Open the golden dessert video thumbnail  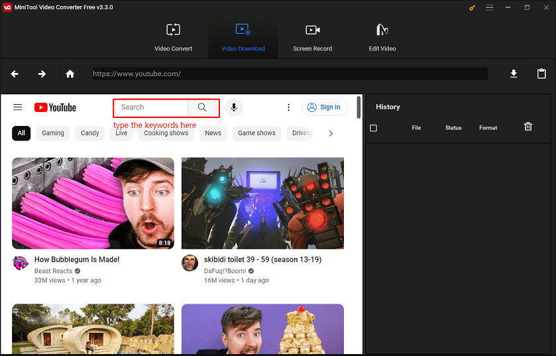click(x=262, y=329)
